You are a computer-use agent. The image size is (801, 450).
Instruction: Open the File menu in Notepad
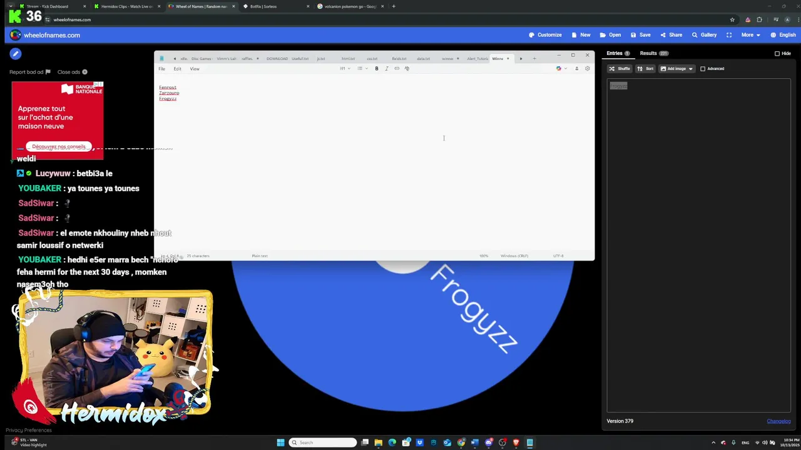(161, 69)
